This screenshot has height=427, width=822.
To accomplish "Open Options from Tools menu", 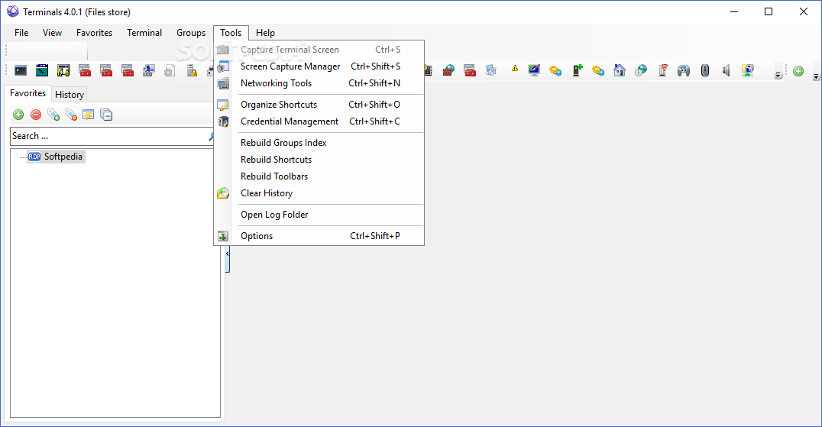I will click(319, 236).
